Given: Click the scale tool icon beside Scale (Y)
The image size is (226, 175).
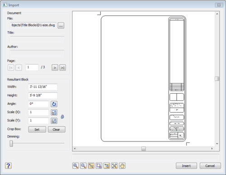Looking at the screenshot, I should (54, 121).
